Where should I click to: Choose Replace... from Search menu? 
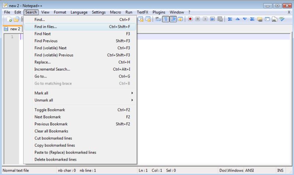(80, 62)
